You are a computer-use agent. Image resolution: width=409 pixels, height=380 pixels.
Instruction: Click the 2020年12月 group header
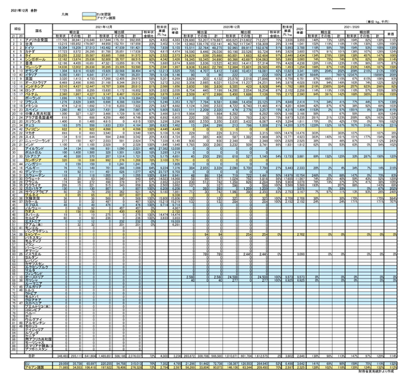tap(231, 27)
